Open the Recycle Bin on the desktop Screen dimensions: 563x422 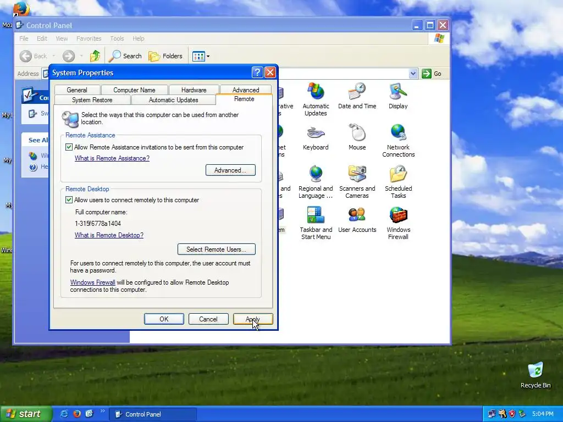tap(536, 375)
